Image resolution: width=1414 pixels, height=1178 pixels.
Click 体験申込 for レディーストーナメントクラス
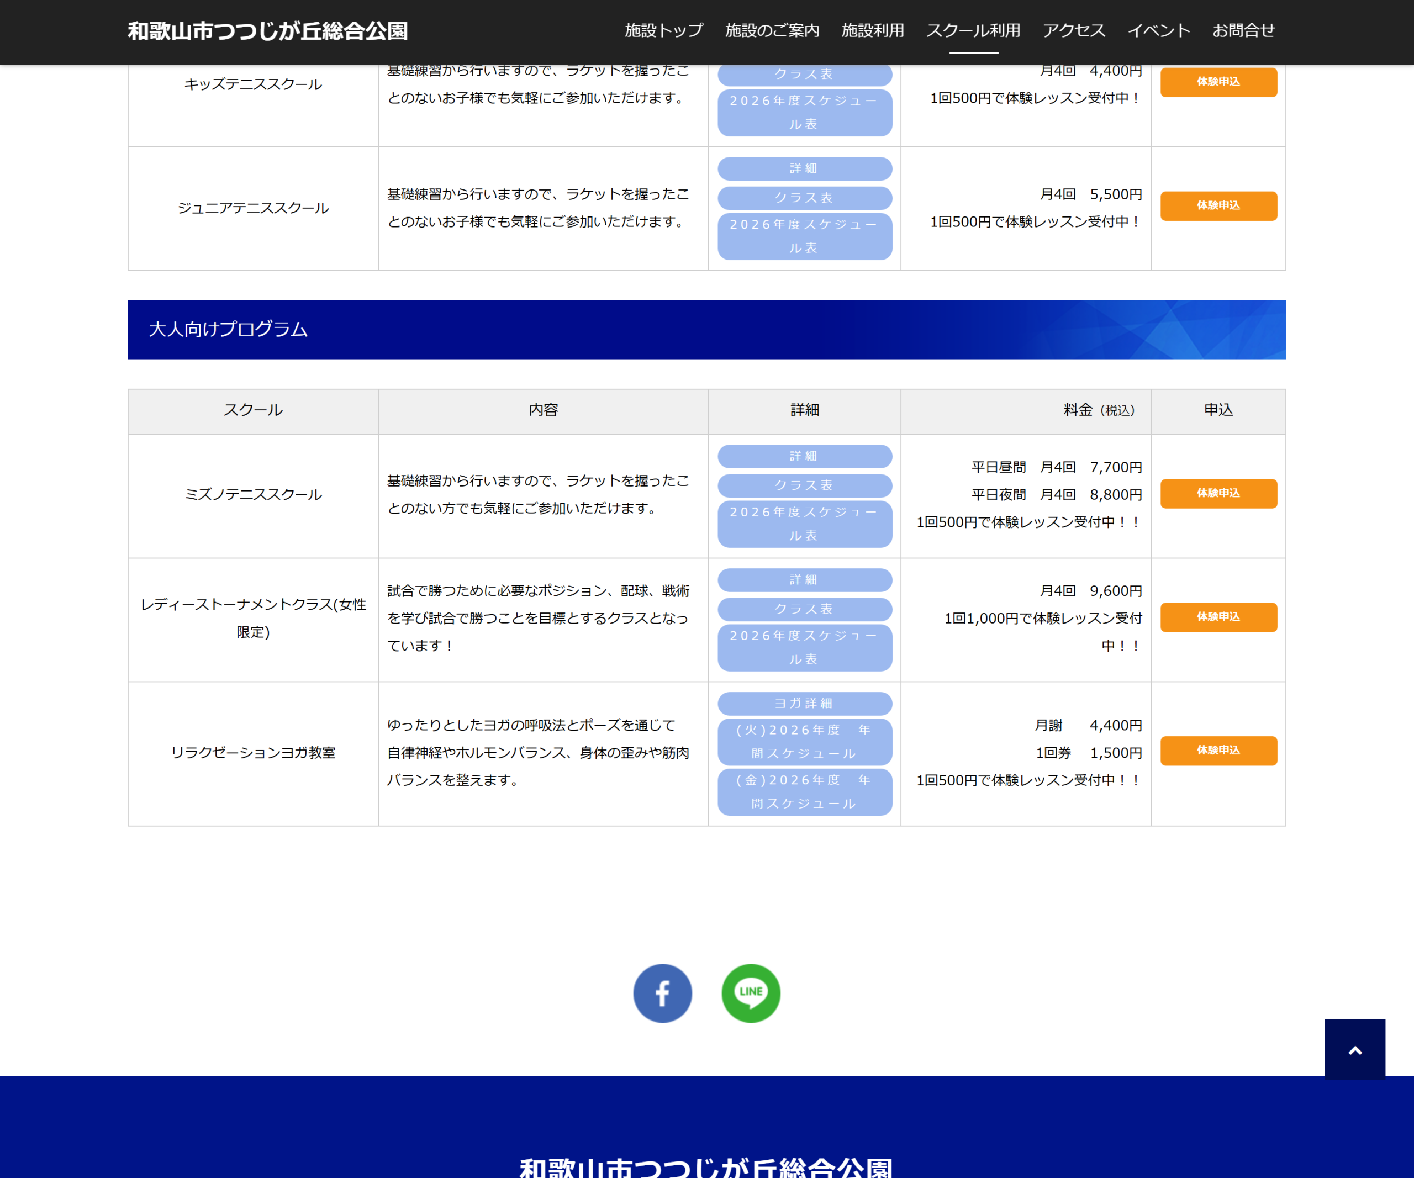pos(1218,616)
